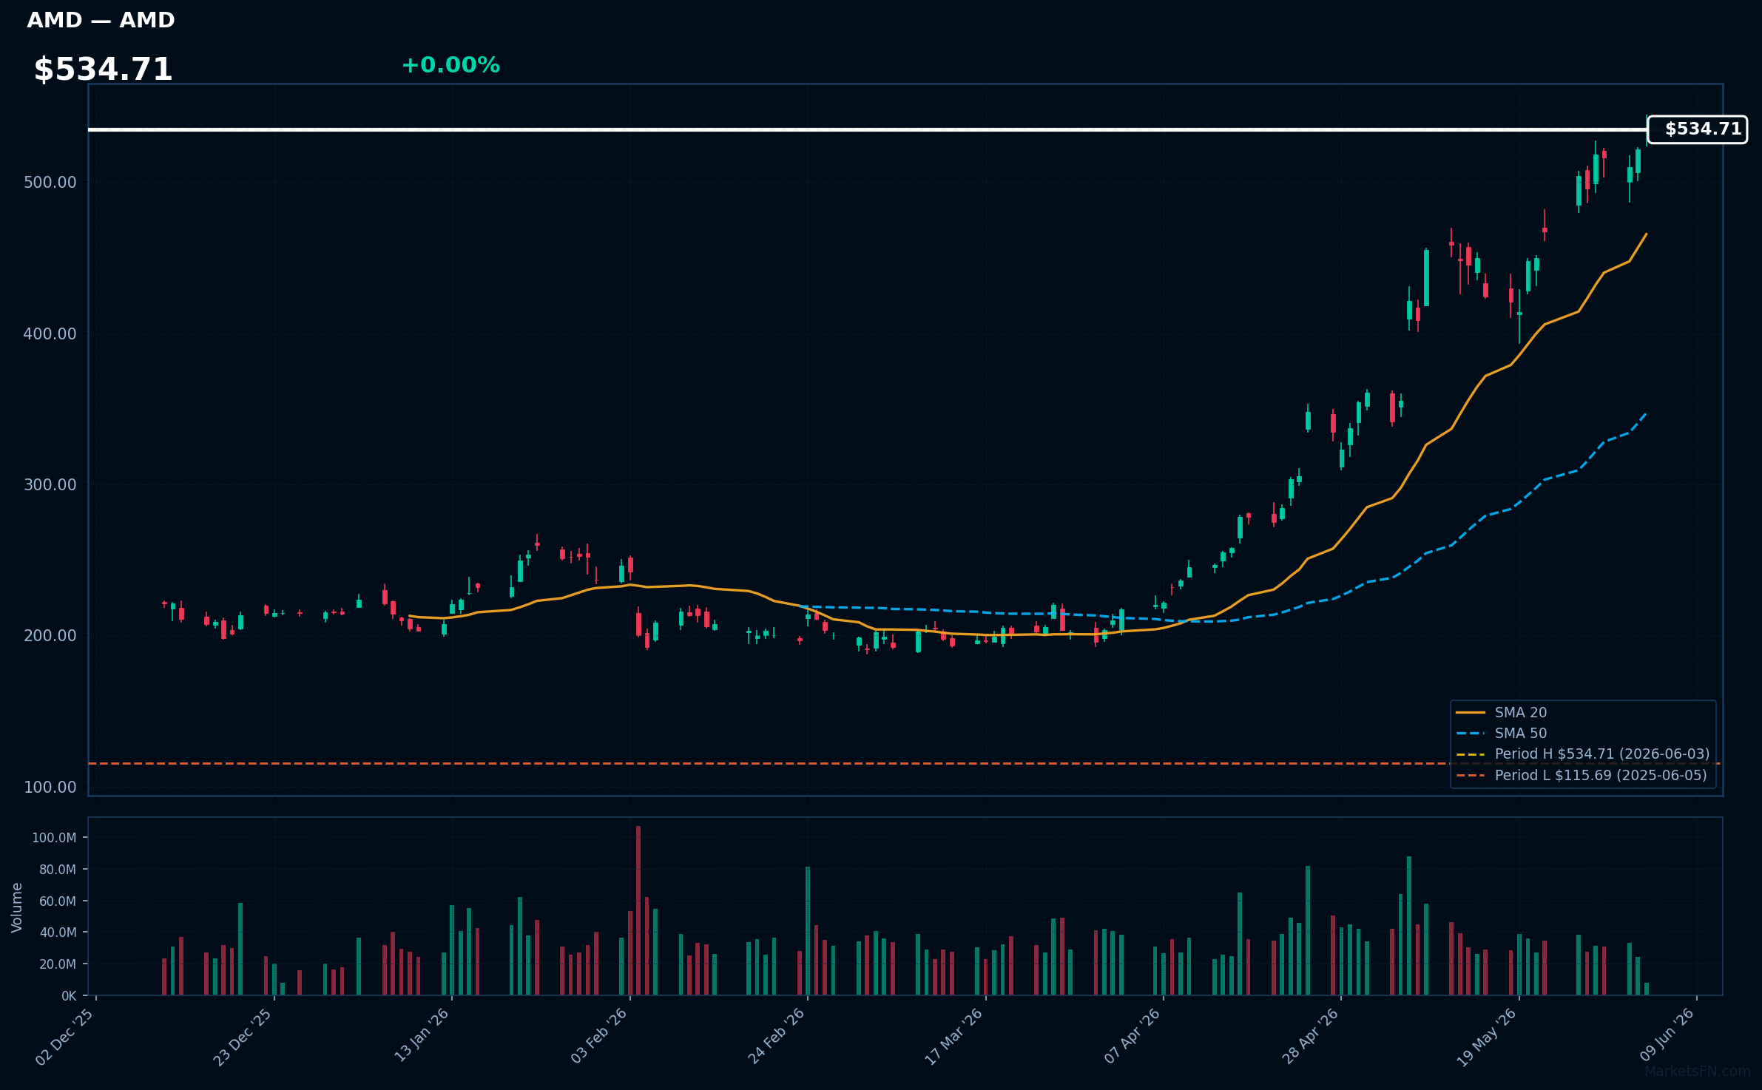Click the 17 Mar '26 date label
Viewport: 1762px width, 1090px height.
point(954,1037)
